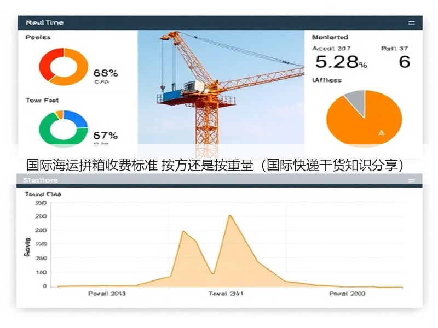Click the Monitored section heading
This screenshot has width=438, height=328.
click(330, 37)
